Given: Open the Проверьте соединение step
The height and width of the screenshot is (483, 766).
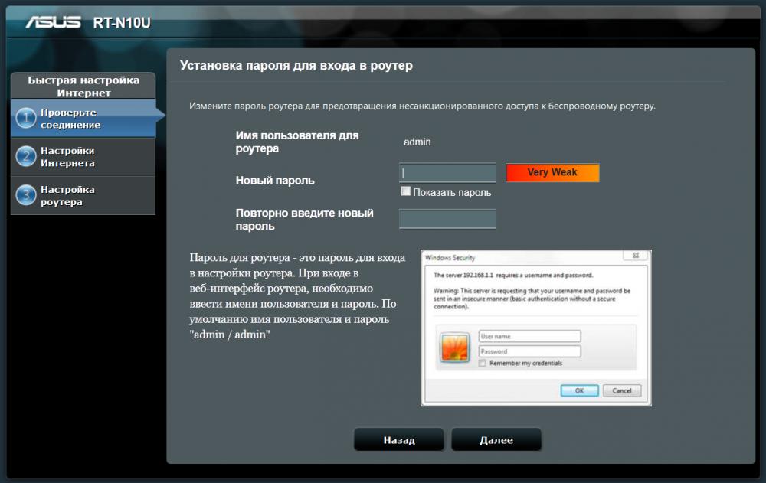Looking at the screenshot, I should (70, 119).
